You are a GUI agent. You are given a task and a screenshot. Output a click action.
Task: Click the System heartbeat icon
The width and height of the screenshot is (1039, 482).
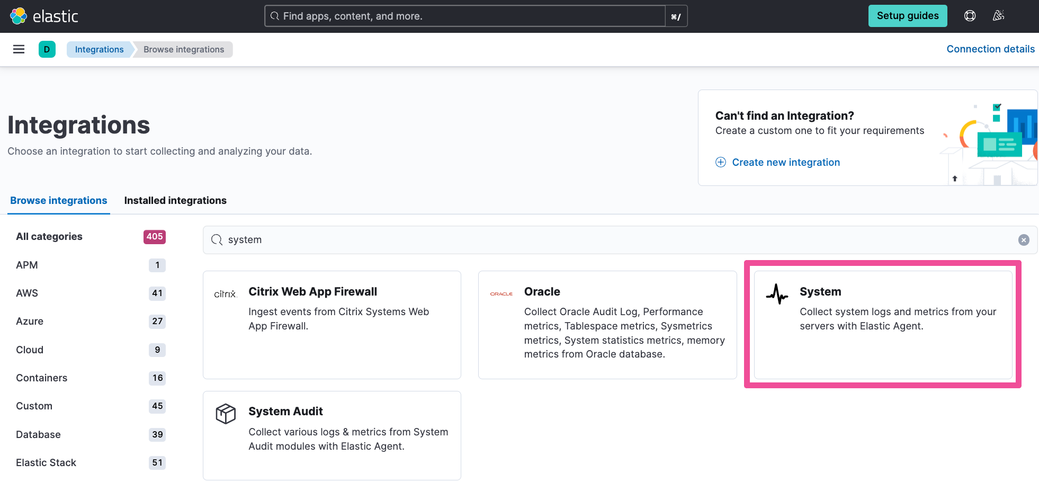point(777,294)
